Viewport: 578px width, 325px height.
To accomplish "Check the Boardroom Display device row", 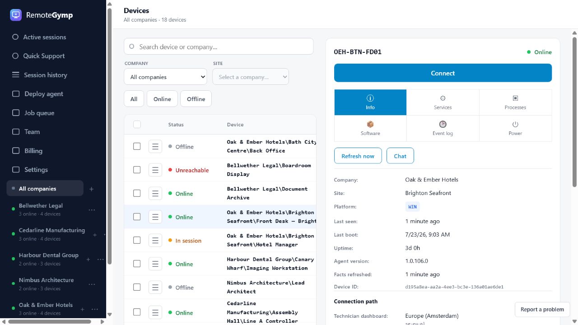I will [137, 170].
